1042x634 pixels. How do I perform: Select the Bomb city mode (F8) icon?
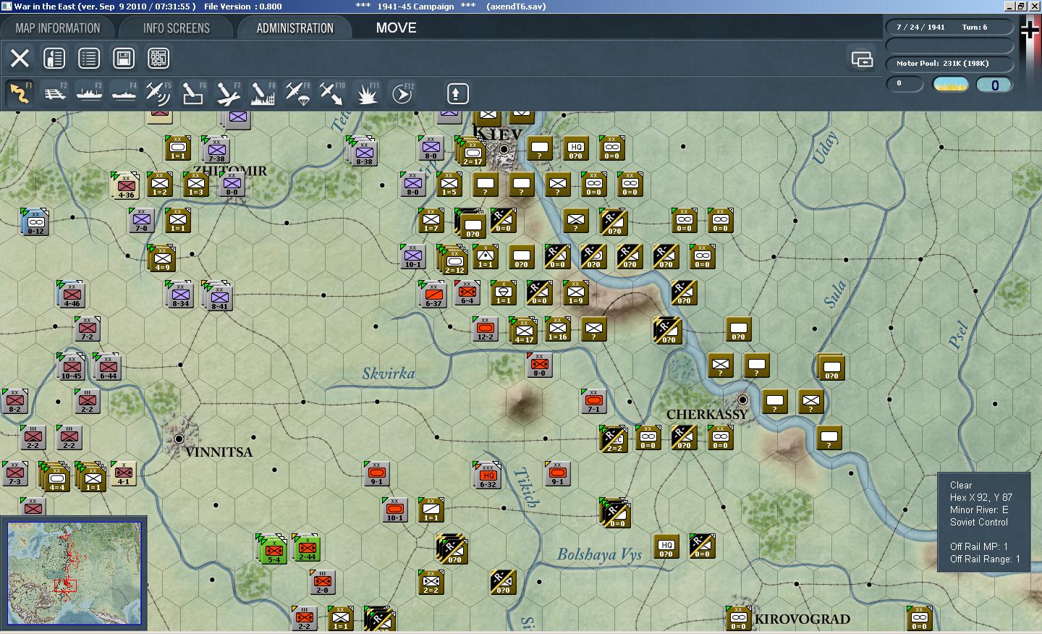coord(263,93)
